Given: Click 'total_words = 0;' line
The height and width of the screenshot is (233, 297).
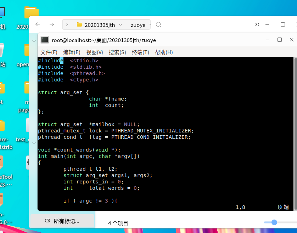Looking at the screenshot, I should 114,188.
